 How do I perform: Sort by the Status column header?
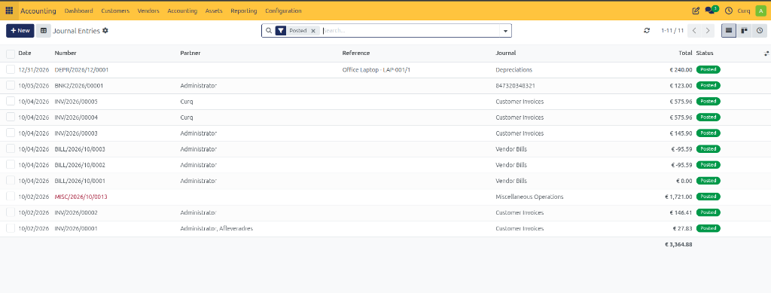705,53
